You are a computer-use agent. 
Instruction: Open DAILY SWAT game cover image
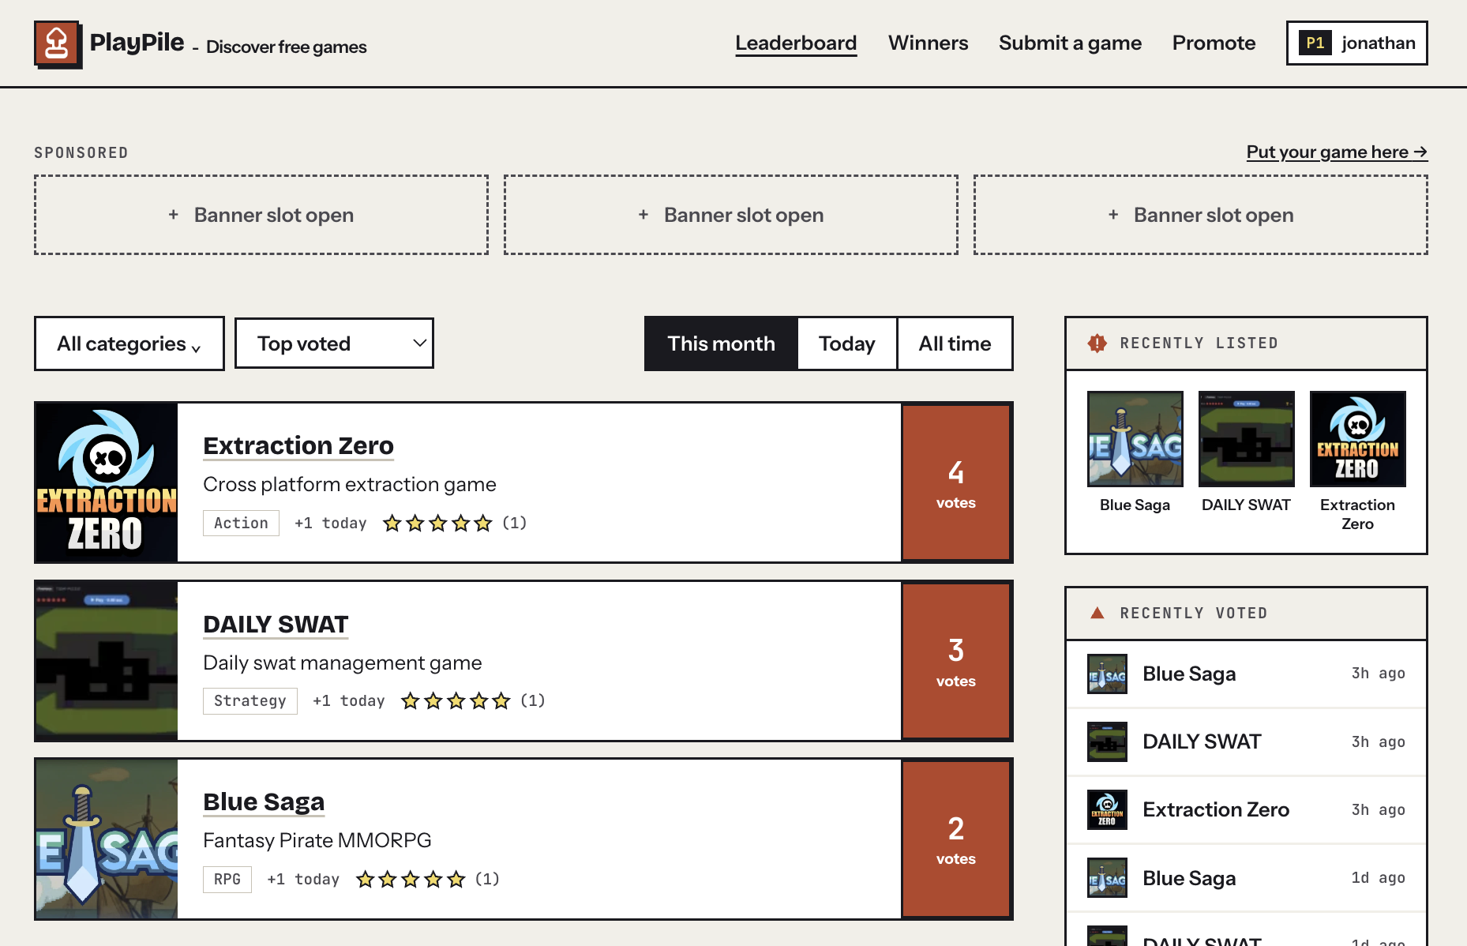pos(107,661)
